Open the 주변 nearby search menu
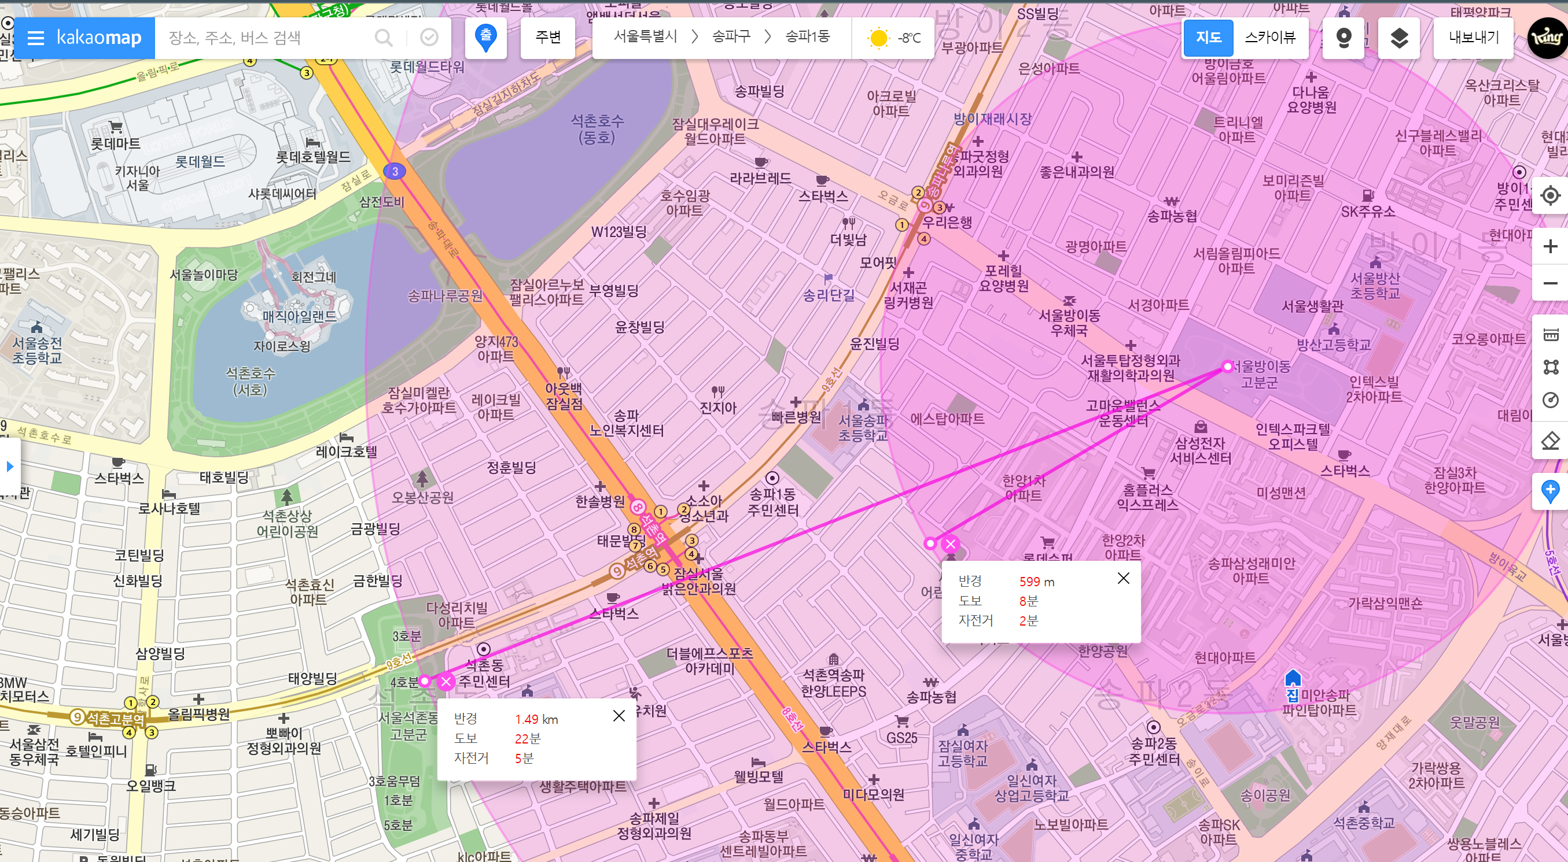Image resolution: width=1568 pixels, height=862 pixels. (548, 38)
